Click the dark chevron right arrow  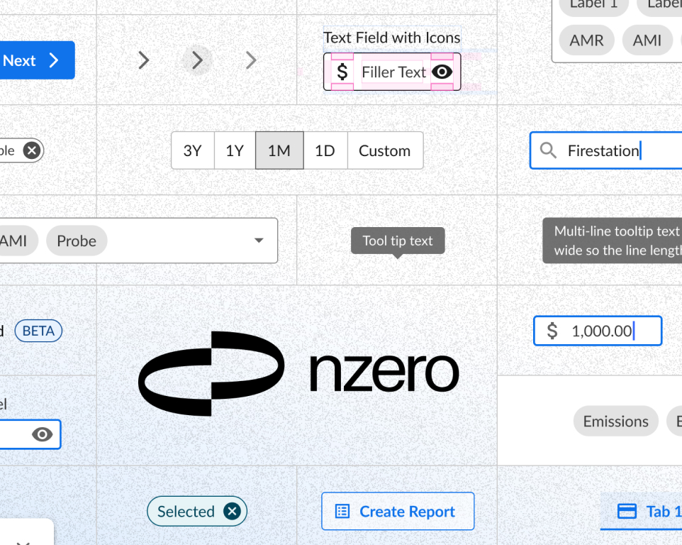pos(144,60)
